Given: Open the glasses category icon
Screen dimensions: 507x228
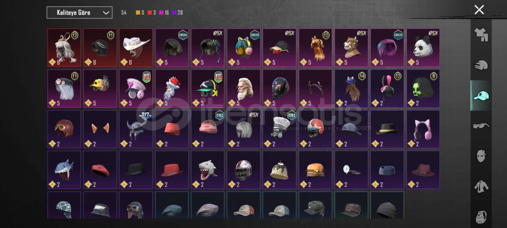Looking at the screenshot, I should [x=481, y=126].
